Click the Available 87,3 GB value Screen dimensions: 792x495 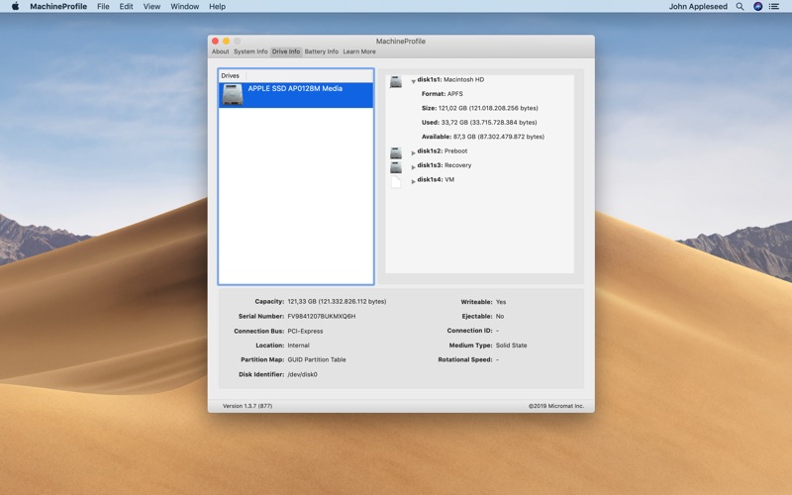[499, 137]
